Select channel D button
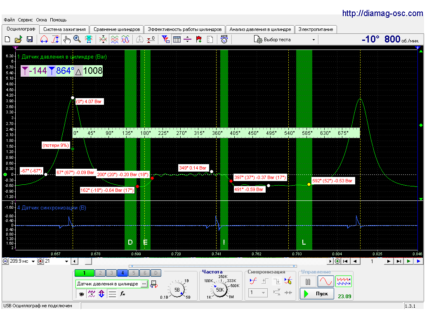 pyautogui.click(x=156, y=273)
